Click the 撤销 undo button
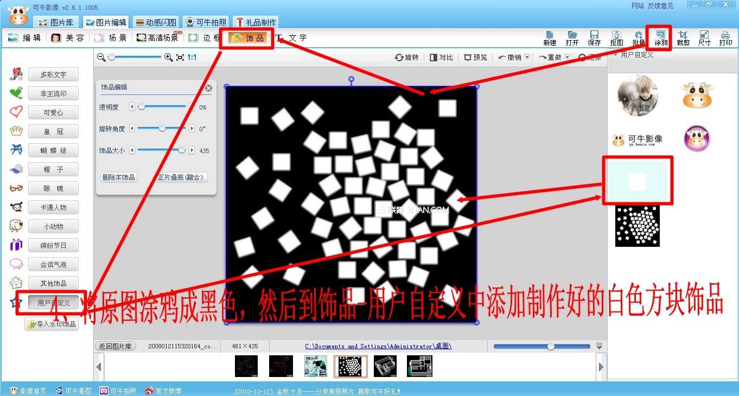Image resolution: width=739 pixels, height=396 pixels. 509,57
